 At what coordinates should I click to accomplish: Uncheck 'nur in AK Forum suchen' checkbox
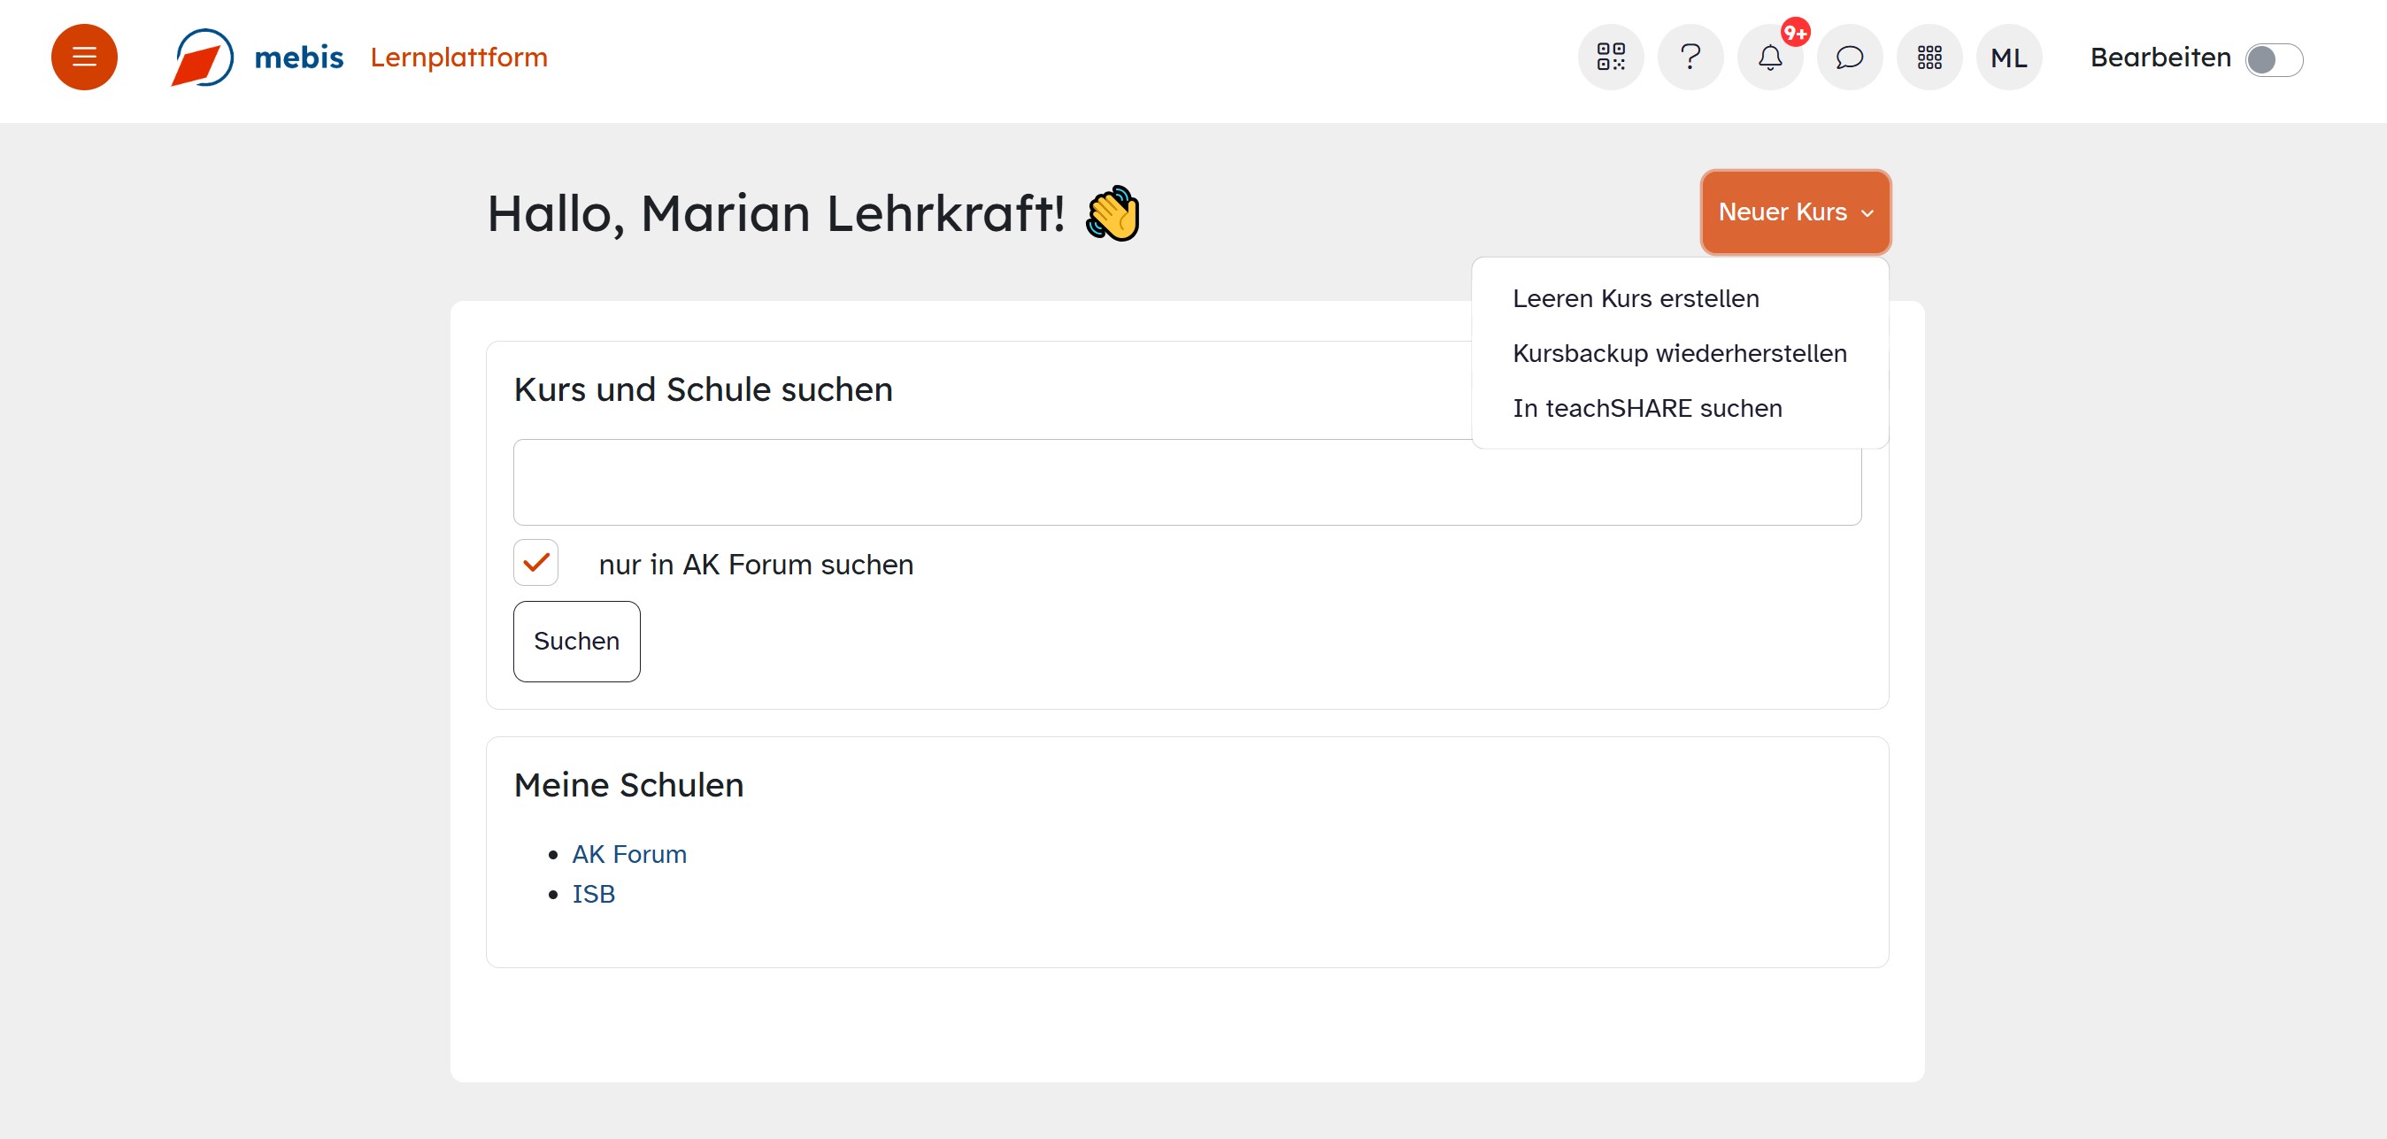(x=536, y=563)
